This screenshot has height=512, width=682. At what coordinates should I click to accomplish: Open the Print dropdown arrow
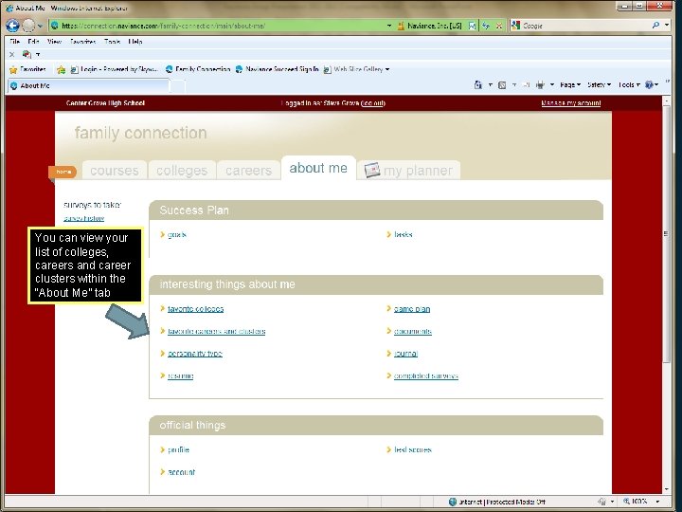coord(552,85)
